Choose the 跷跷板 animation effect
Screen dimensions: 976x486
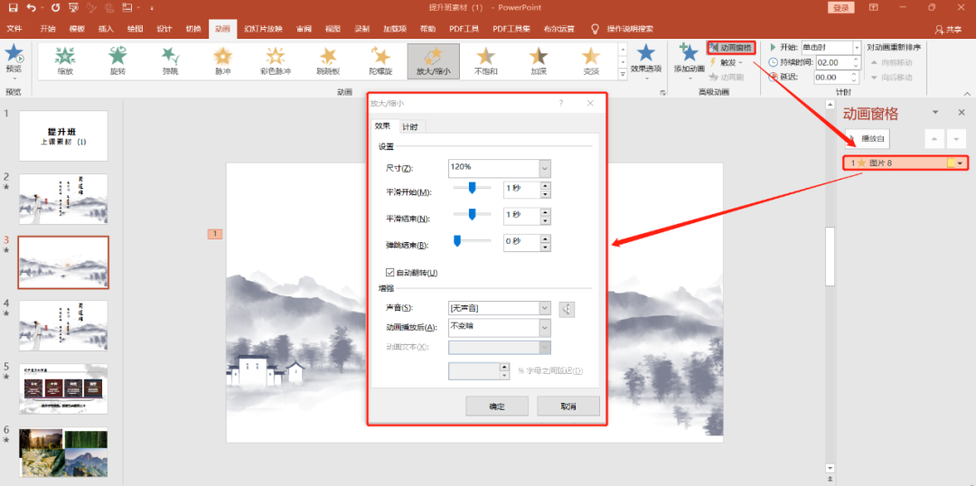coord(328,61)
